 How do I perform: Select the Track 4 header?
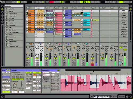click(x=58, y=8)
